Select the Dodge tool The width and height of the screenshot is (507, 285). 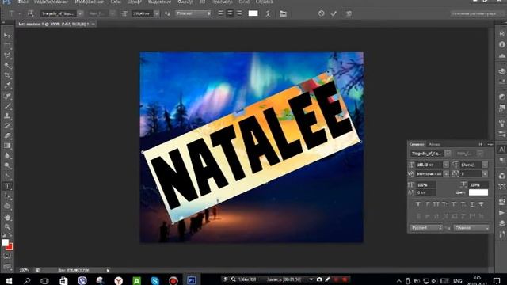(7, 165)
